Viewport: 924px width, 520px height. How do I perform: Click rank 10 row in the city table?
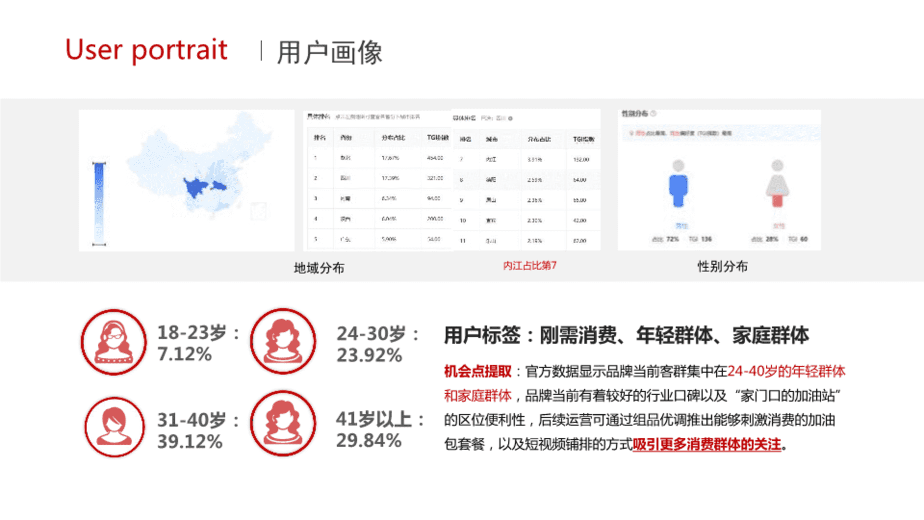click(526, 221)
